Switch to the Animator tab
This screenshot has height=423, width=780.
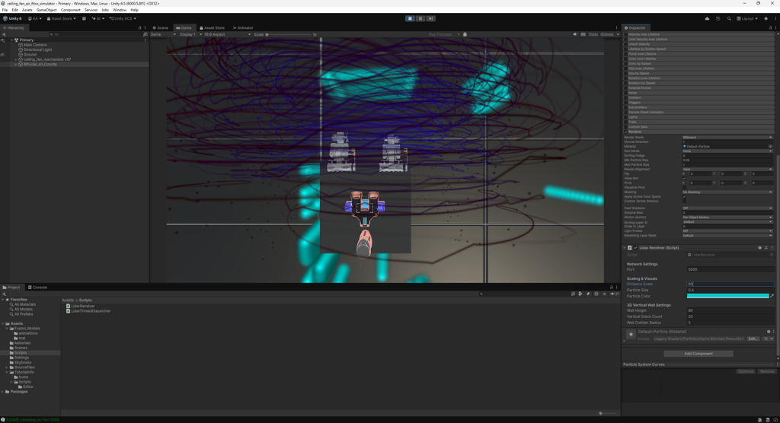pos(243,28)
